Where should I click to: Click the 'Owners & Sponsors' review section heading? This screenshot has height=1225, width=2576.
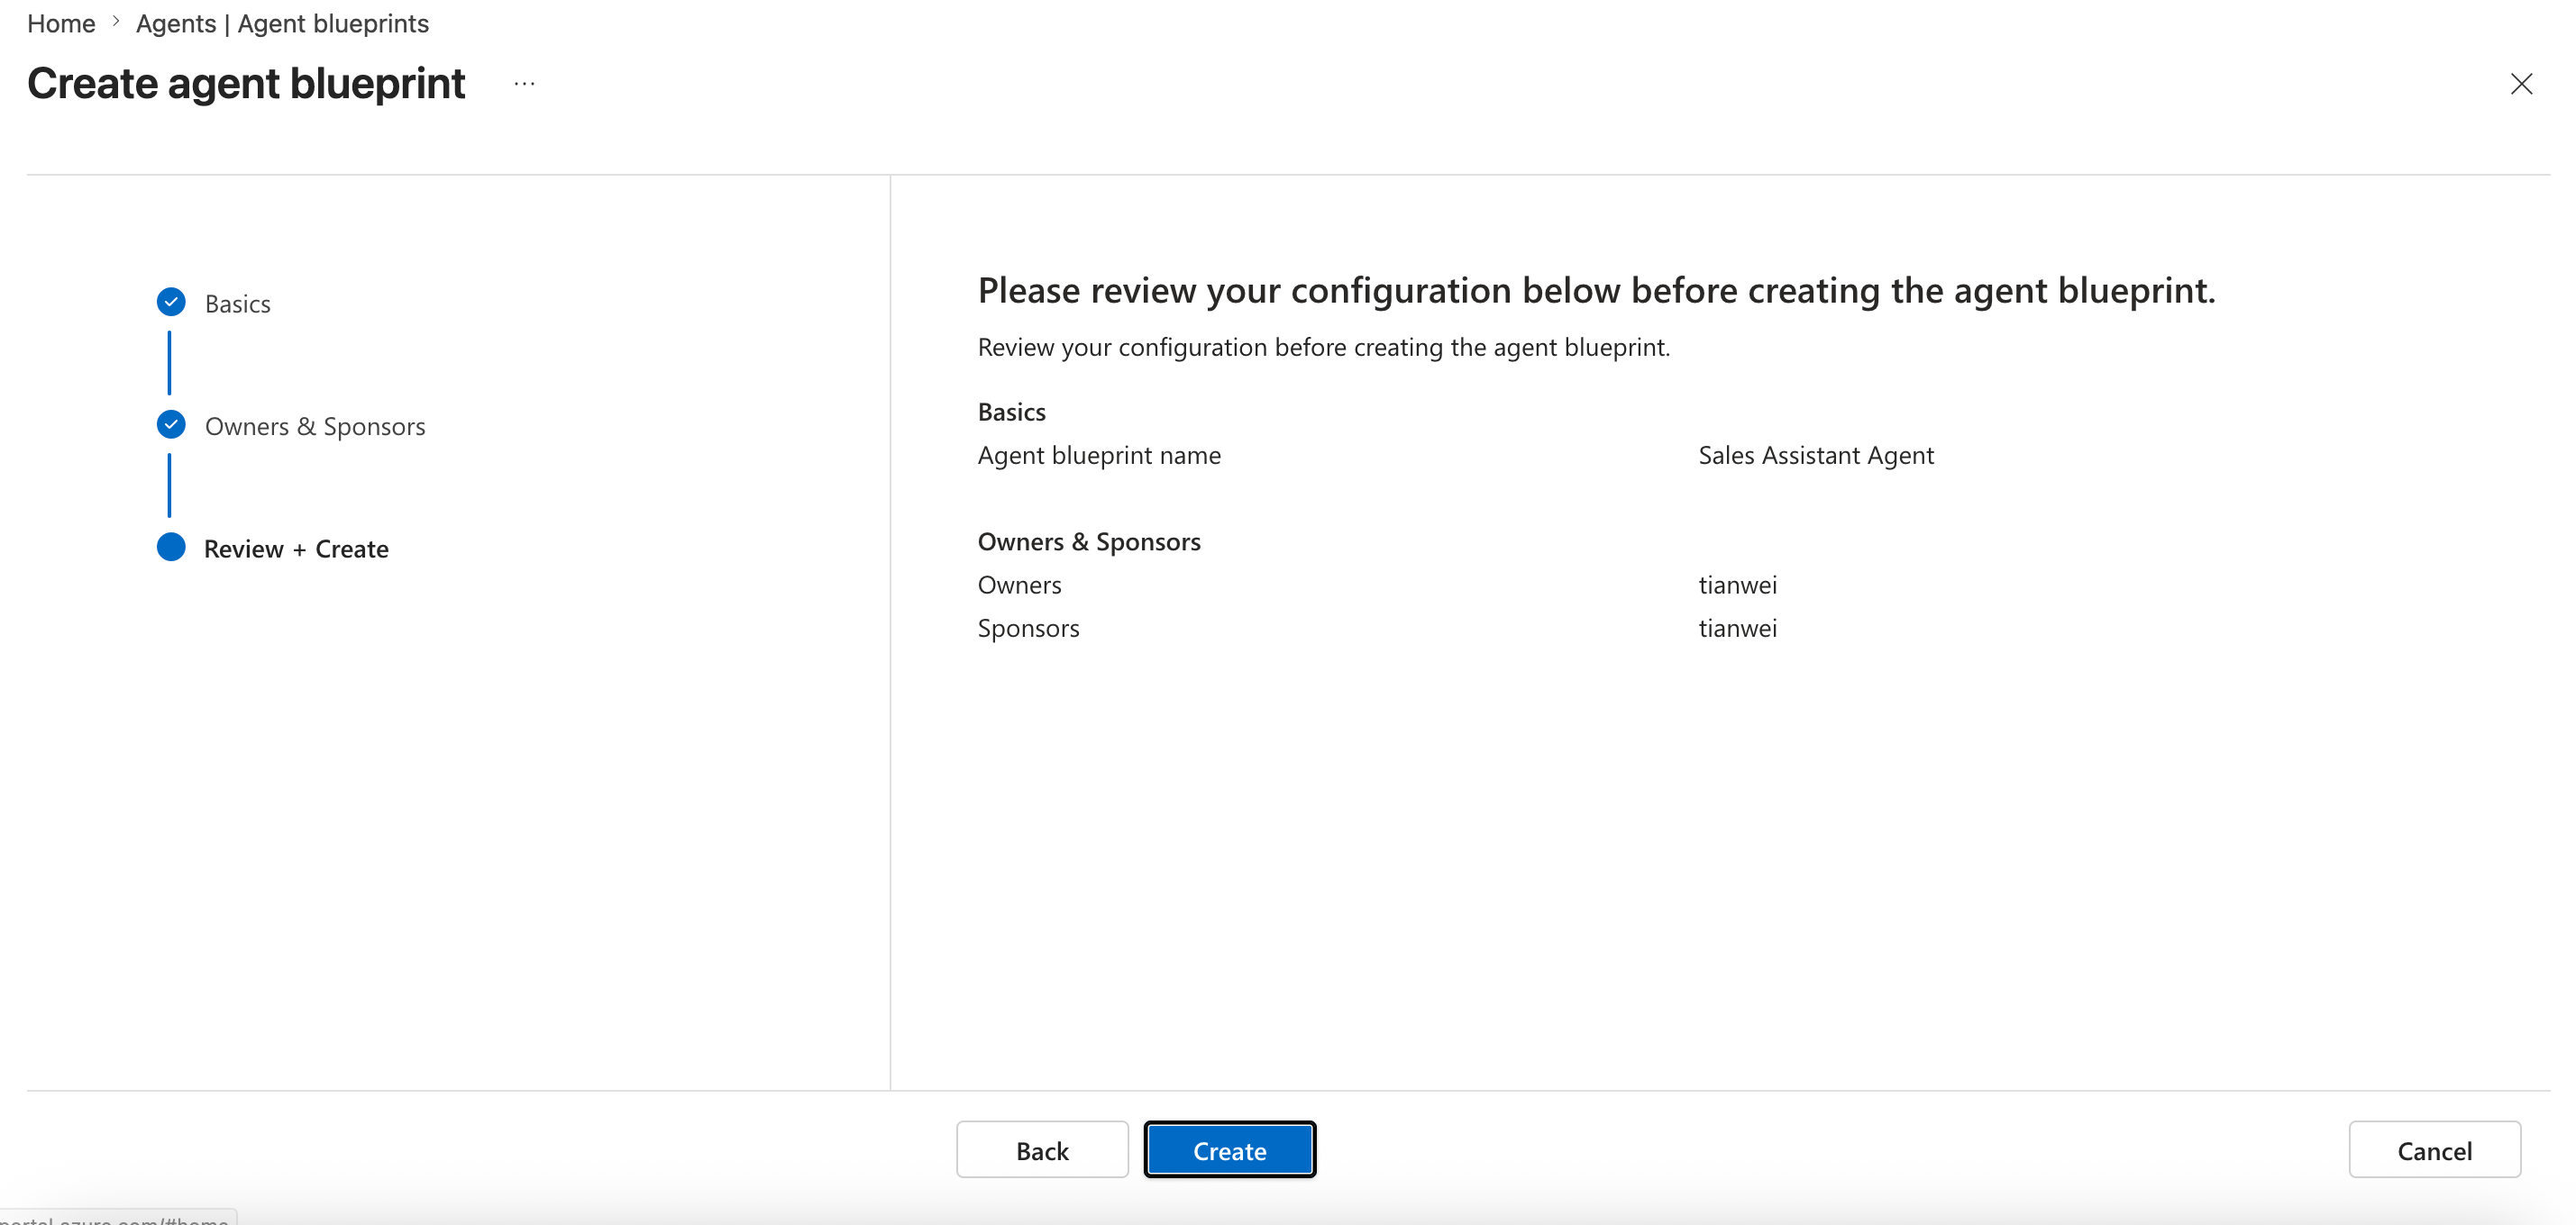1089,542
